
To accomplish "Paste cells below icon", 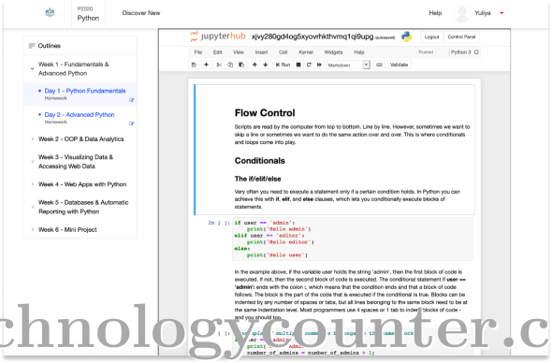I will (241, 65).
